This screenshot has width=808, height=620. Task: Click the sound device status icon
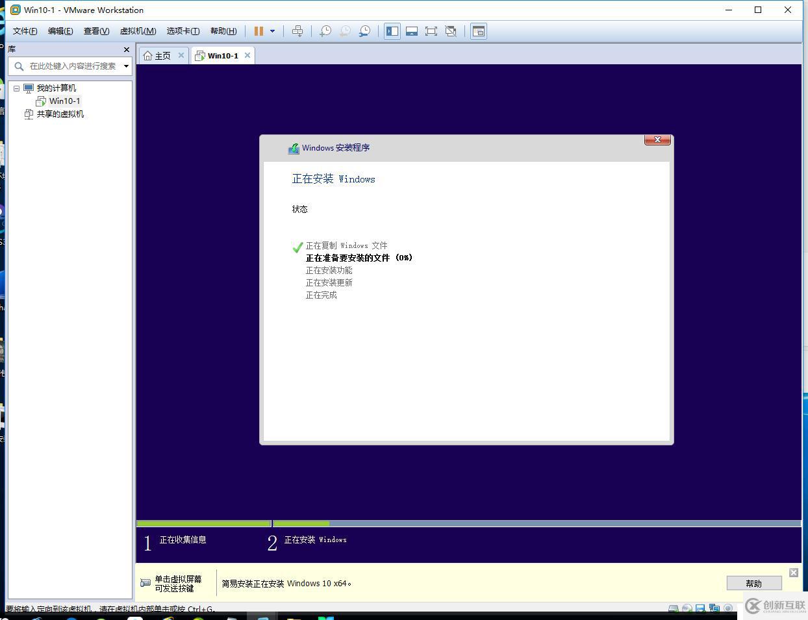(x=729, y=609)
